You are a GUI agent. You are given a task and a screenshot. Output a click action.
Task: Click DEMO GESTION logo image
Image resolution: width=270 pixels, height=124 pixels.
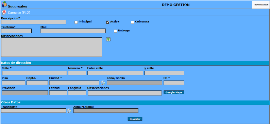coord(261,5)
